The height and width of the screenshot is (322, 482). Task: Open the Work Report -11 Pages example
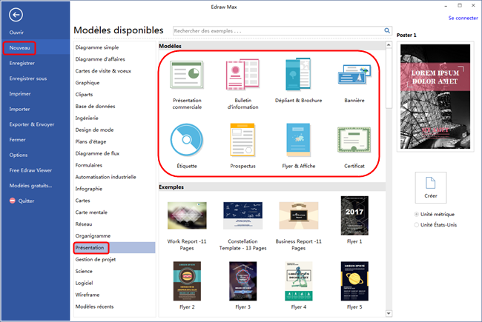pos(187,215)
